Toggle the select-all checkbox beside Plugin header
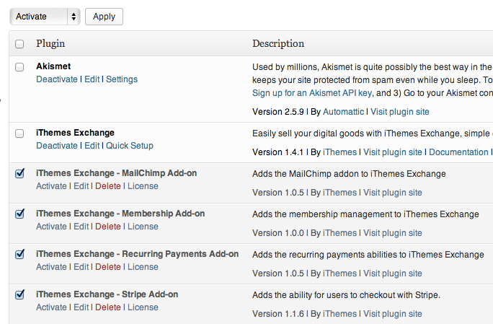493x324 pixels. pos(19,44)
